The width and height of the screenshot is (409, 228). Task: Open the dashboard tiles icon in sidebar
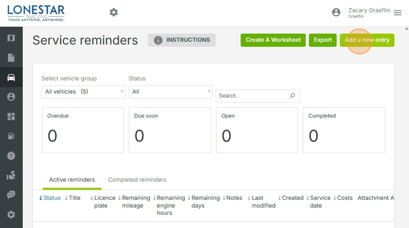11,117
